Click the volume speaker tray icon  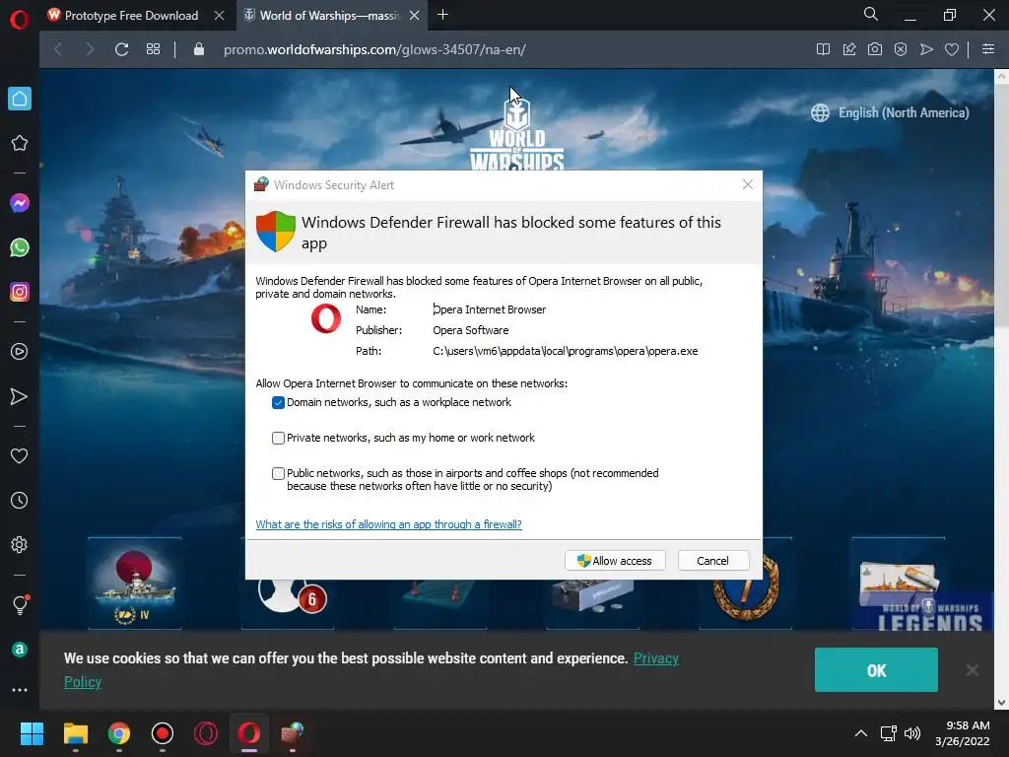[911, 733]
